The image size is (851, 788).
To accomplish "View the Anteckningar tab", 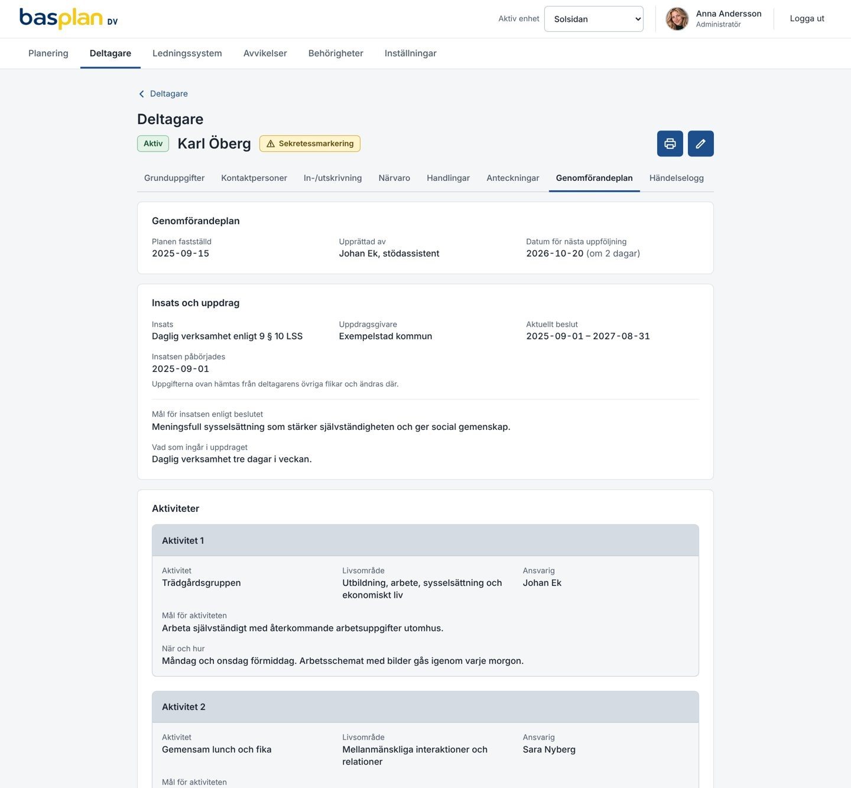I will point(513,178).
